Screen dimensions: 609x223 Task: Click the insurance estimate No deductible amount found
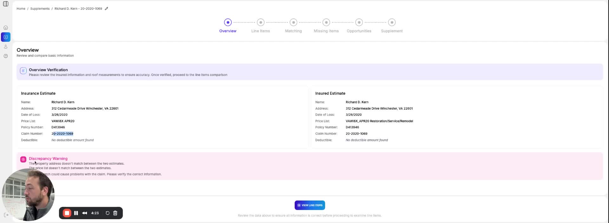click(x=73, y=140)
